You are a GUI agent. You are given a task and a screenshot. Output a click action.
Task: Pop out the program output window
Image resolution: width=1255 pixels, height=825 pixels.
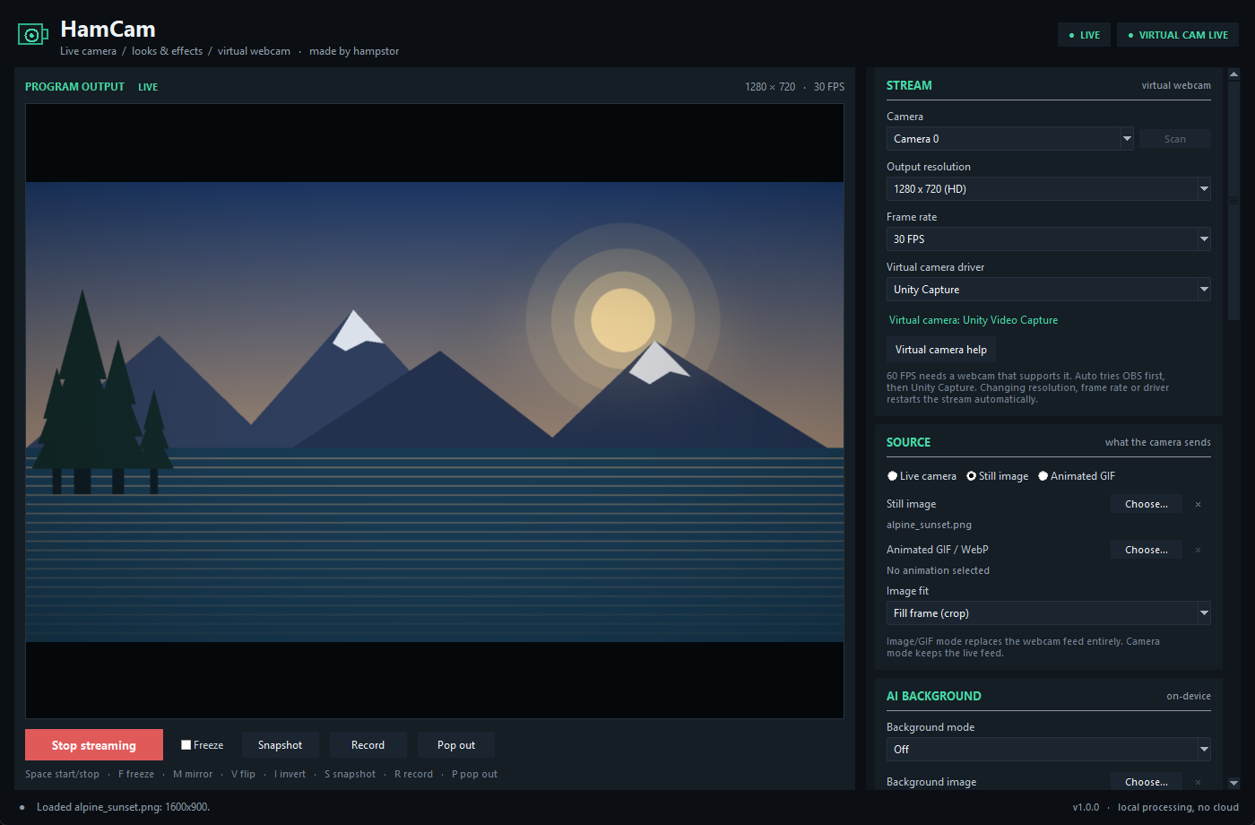point(456,745)
